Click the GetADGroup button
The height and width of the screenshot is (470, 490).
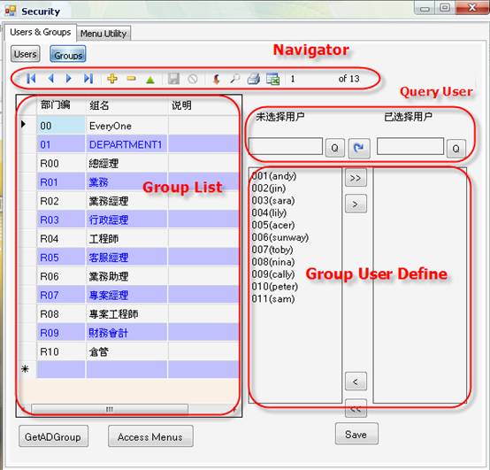pyautogui.click(x=53, y=436)
